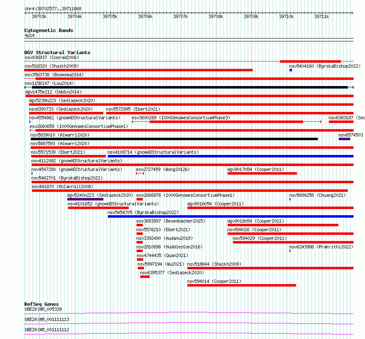The image size is (365, 339).
Task: Select nsv6243986 (Prakrithi2022) label
Action: 321,247
